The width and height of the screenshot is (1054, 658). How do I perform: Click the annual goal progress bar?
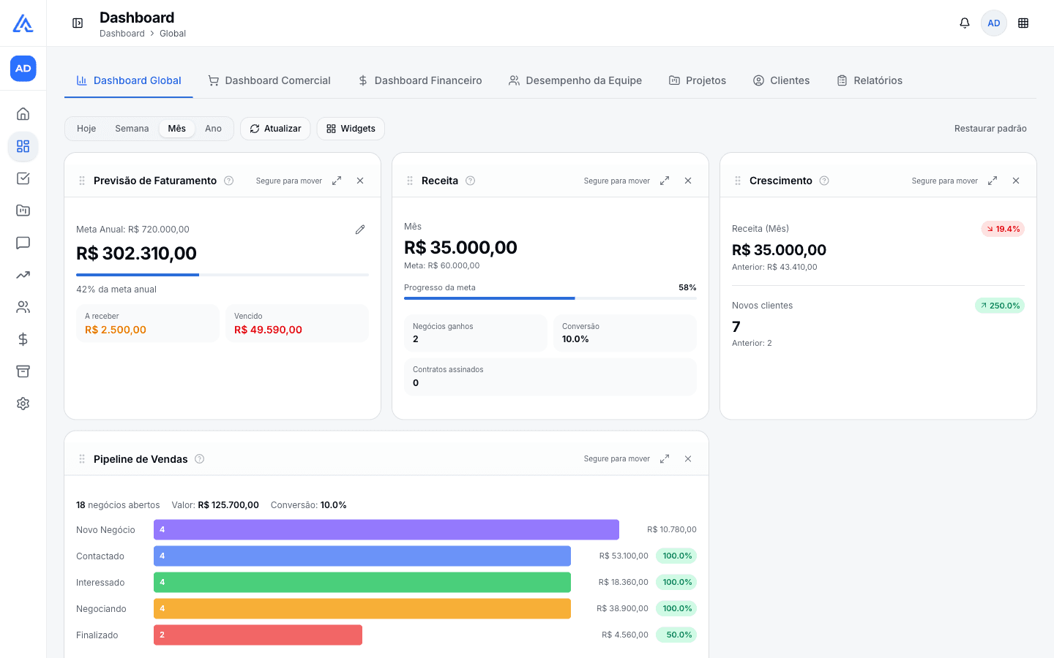[x=223, y=275]
